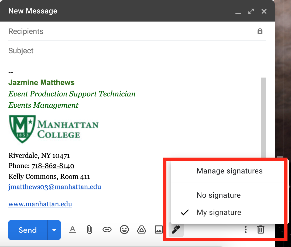Viewport: 291px width, 247px height.
Task: Insert a link with the chain icon
Action: (107, 230)
